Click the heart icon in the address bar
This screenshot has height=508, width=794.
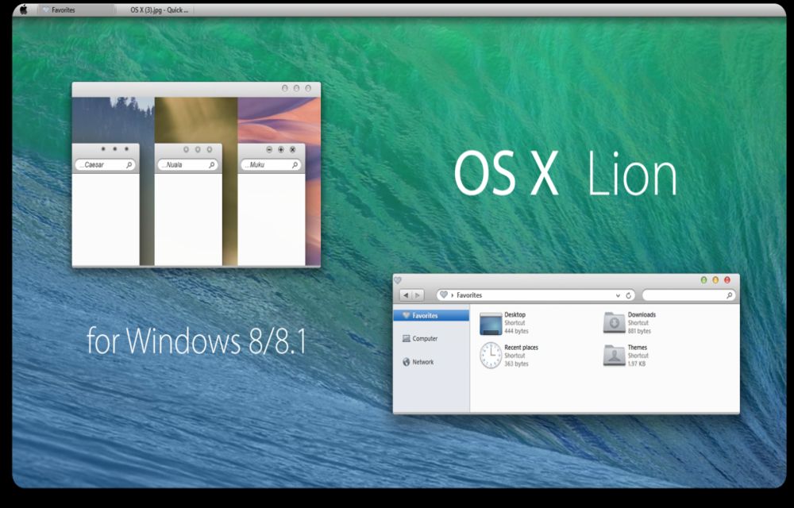click(444, 295)
